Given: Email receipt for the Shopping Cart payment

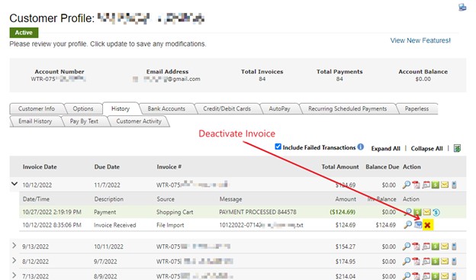Looking at the screenshot, I should (x=427, y=212).
